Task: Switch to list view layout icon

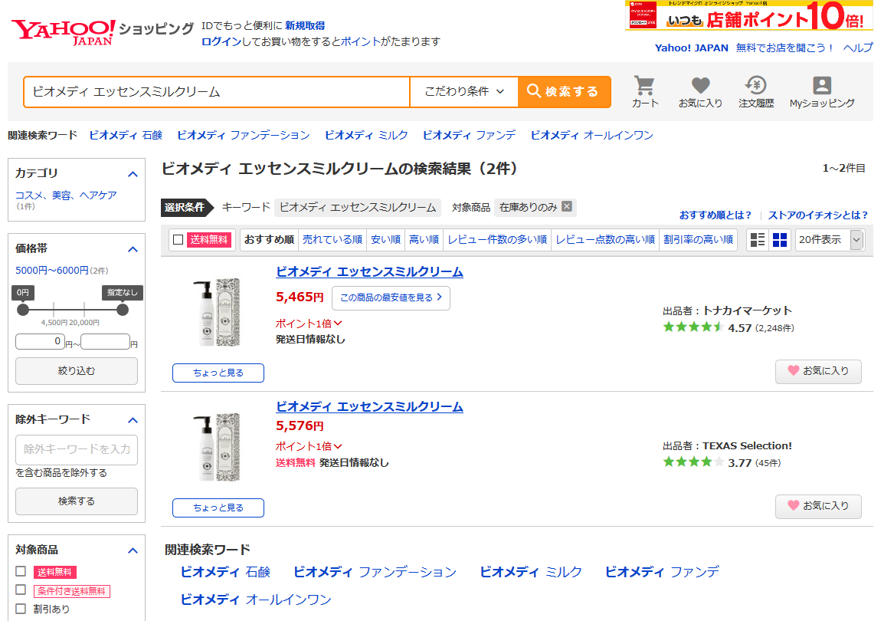Action: point(758,240)
